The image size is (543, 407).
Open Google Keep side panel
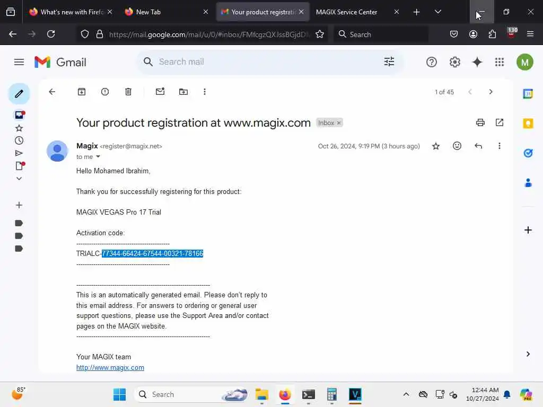pos(528,123)
